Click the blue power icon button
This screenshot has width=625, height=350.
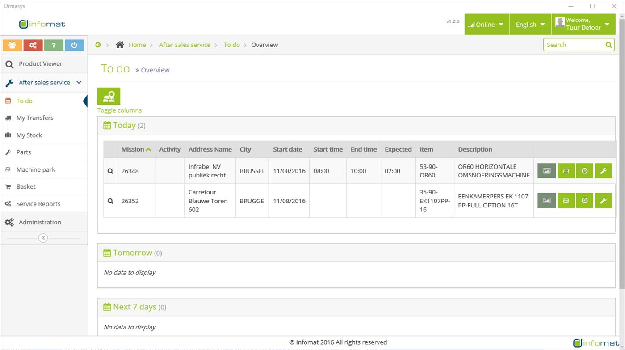point(74,45)
